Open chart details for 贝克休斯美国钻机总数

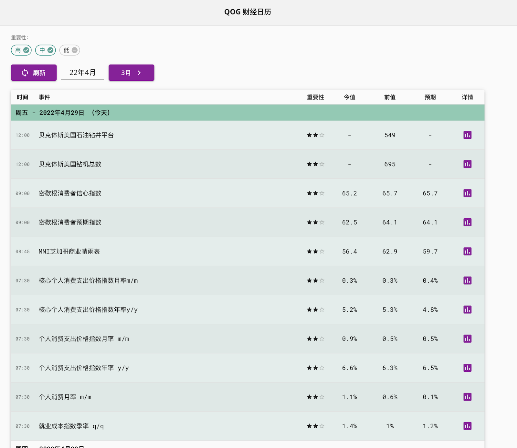pyautogui.click(x=467, y=164)
